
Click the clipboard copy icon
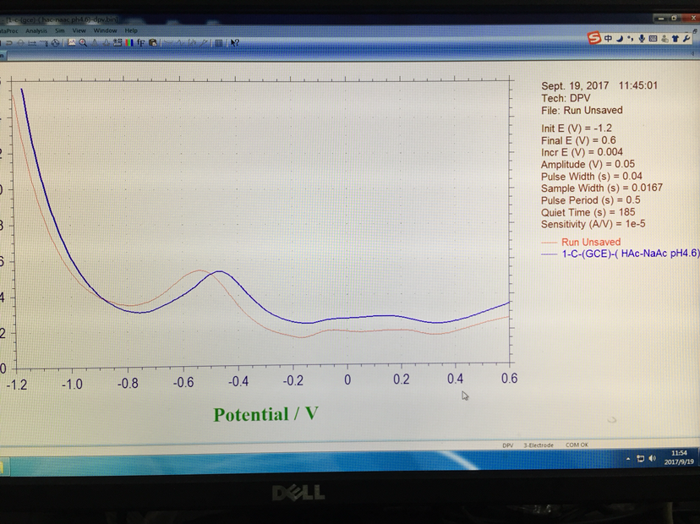(153, 43)
